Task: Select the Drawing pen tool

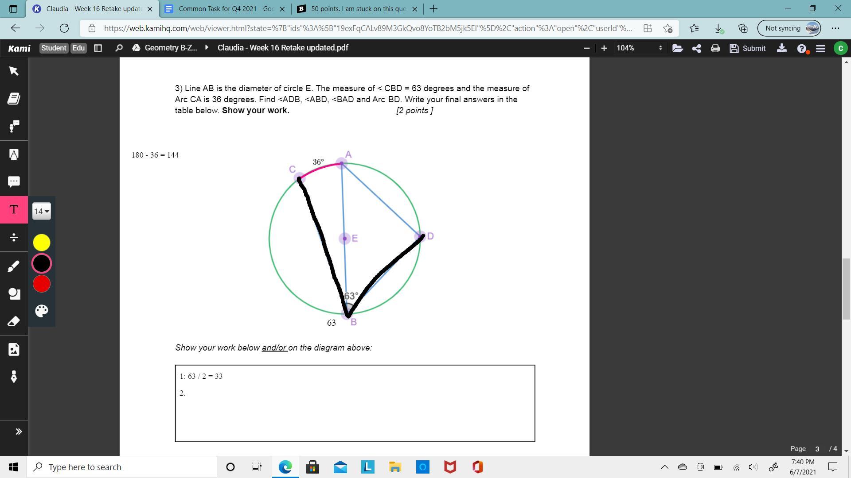Action: tap(14, 266)
